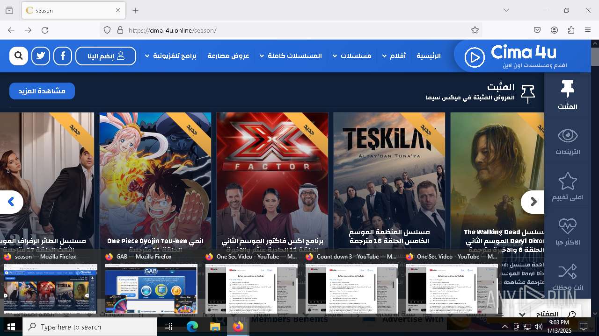Bookmark this page with the star
599x336 pixels.
click(475, 30)
